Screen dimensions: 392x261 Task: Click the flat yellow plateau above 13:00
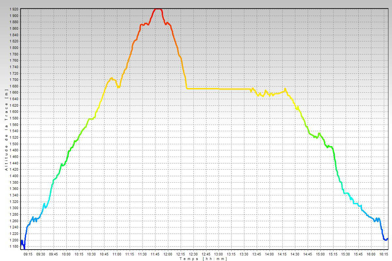coord(218,89)
